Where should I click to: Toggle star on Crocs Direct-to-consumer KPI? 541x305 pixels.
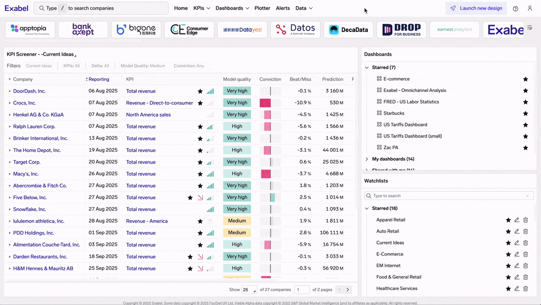[x=200, y=103]
